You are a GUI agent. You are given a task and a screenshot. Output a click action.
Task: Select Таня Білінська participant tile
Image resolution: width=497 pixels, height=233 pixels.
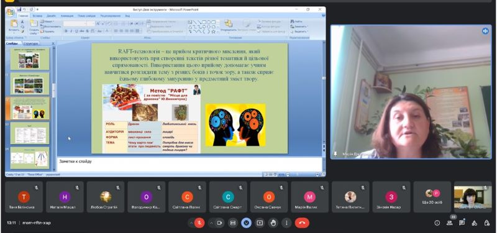click(24, 197)
